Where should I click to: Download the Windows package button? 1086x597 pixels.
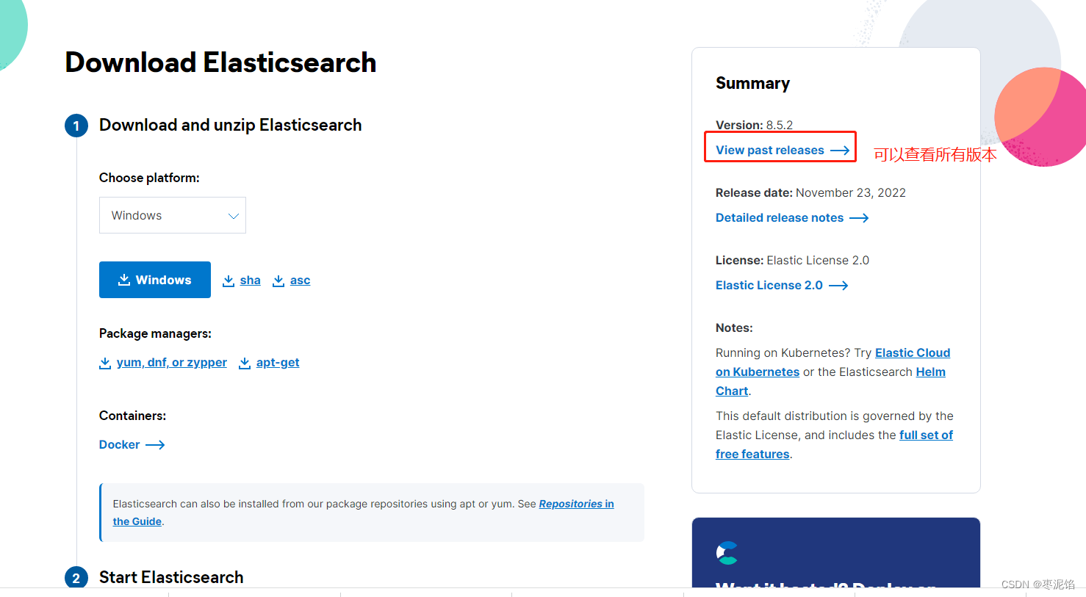coord(155,280)
